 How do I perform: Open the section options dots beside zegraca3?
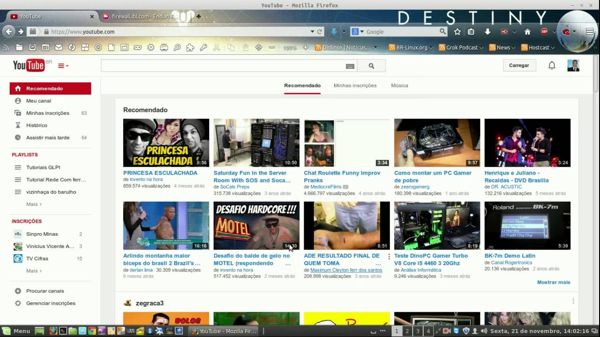(573, 301)
